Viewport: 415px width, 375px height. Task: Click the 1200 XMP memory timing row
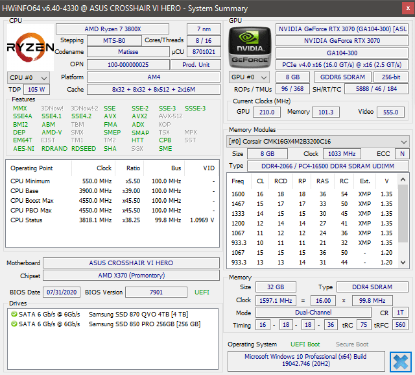point(312,224)
